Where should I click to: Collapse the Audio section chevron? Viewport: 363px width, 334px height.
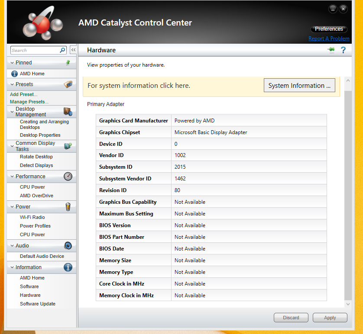(x=12, y=245)
